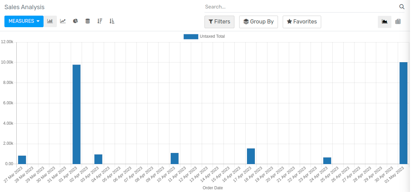The image size is (412, 192).
Task: Click the 24 Apr 2023 bar
Action: tap(327, 161)
